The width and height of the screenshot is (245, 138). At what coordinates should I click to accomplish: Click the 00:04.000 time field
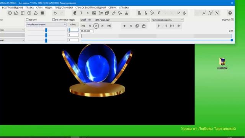click(x=87, y=31)
